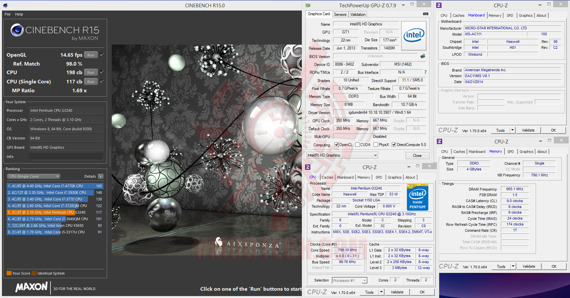The width and height of the screenshot is (570, 298).
Task: Switch to the Sensors tab in GPU-Z
Action: [340, 14]
